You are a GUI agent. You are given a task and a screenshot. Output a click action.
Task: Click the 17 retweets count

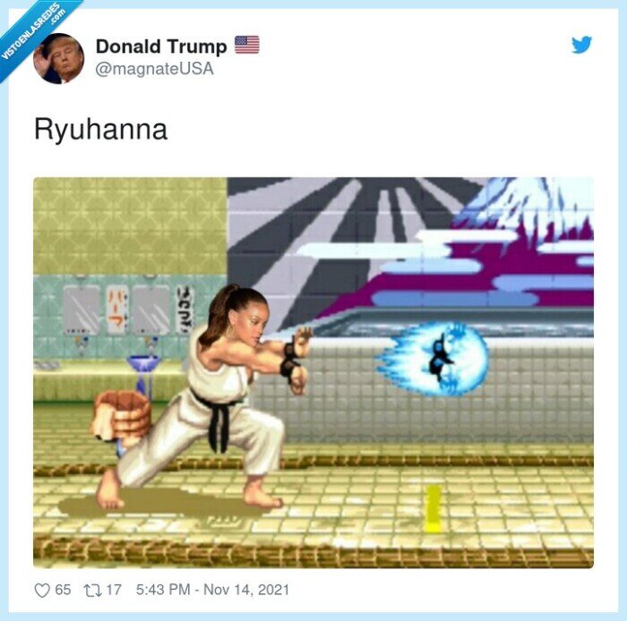click(x=114, y=590)
